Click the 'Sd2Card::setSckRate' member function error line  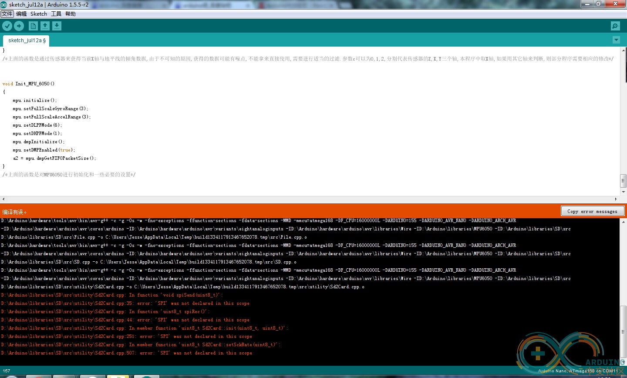click(141, 344)
